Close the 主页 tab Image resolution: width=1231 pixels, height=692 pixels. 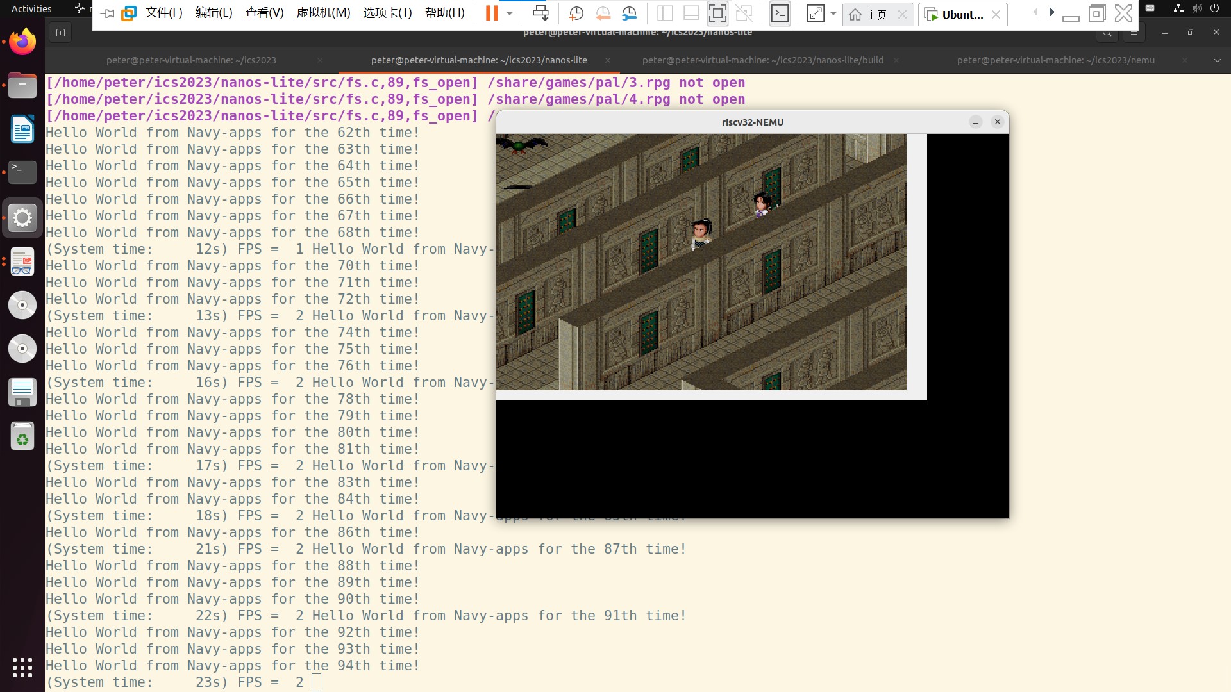pyautogui.click(x=902, y=14)
